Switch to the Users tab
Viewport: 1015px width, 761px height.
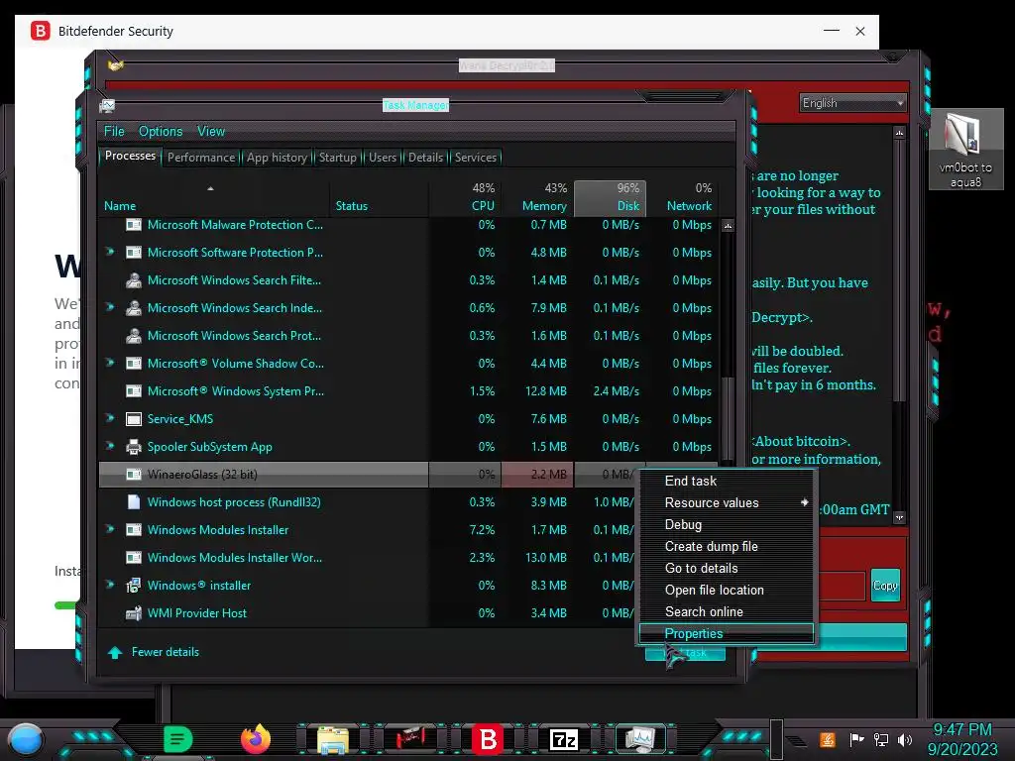[383, 158]
